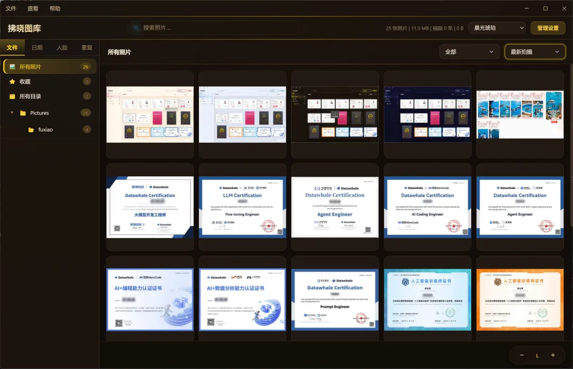
Task: Click the 管理设置 button
Action: [x=548, y=28]
